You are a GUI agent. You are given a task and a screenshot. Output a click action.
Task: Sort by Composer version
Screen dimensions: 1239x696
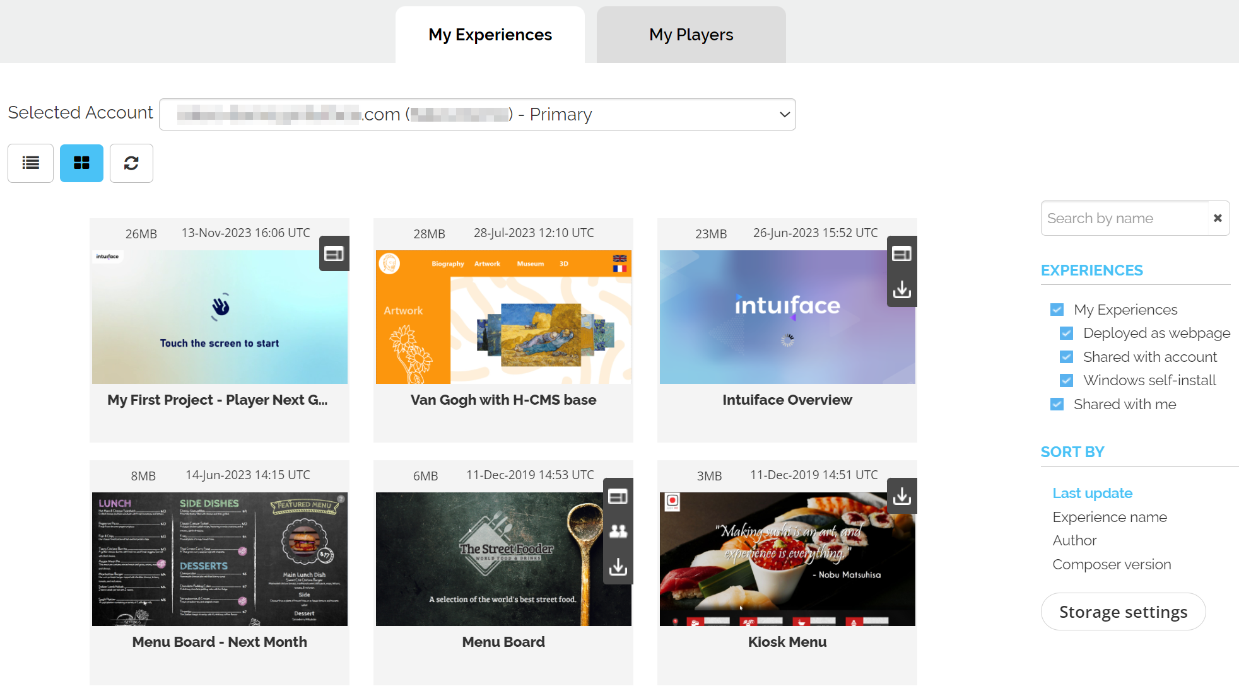(1111, 564)
